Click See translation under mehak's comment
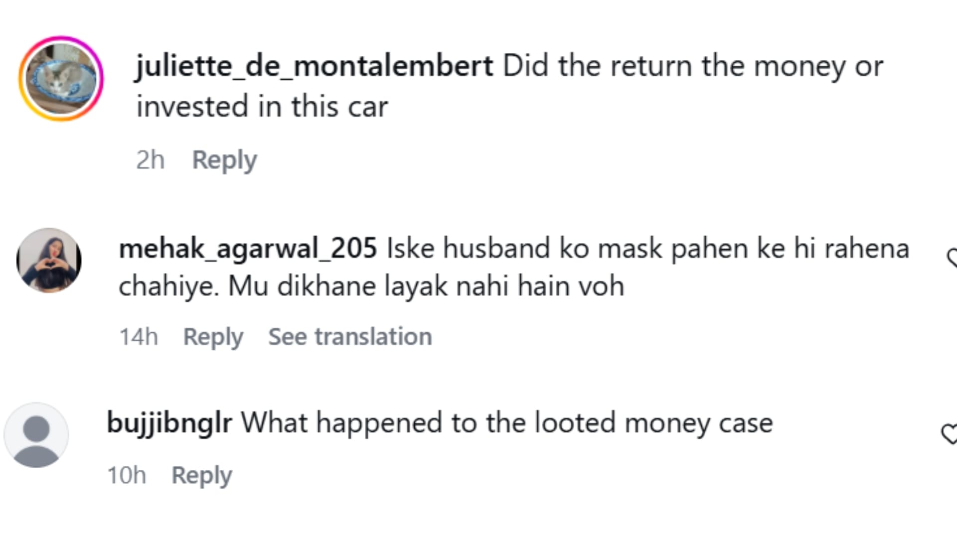 [x=350, y=337]
